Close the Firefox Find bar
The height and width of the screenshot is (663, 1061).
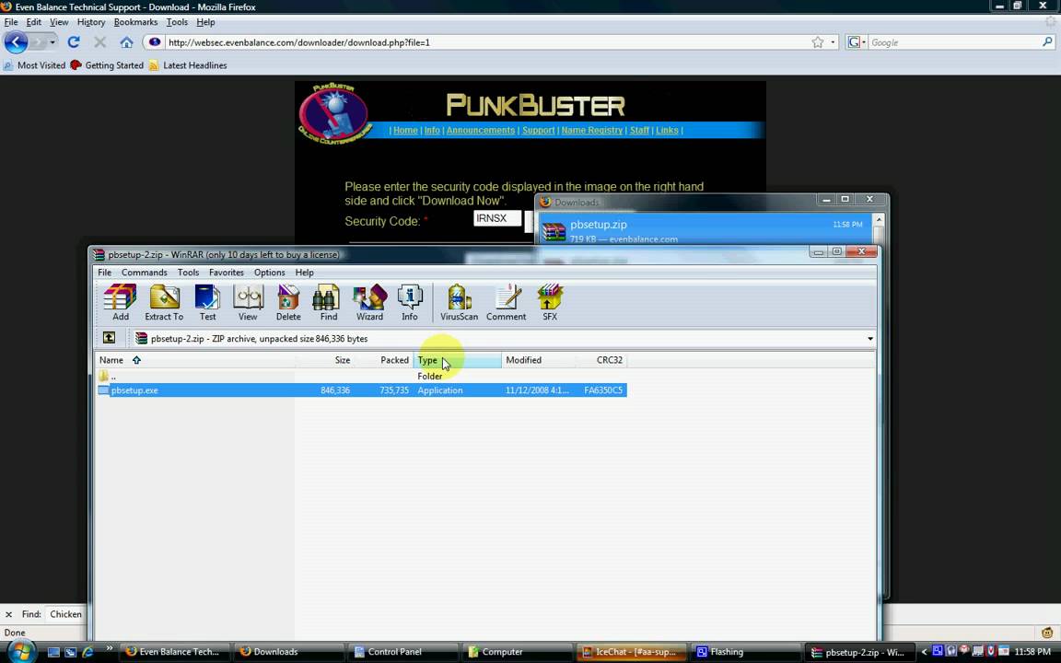[x=9, y=614]
